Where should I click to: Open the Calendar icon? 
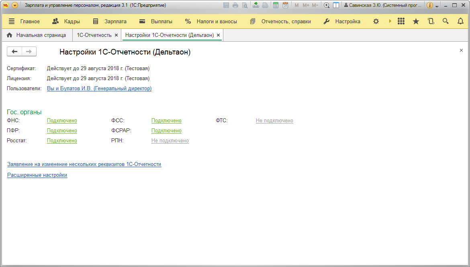pos(285,5)
